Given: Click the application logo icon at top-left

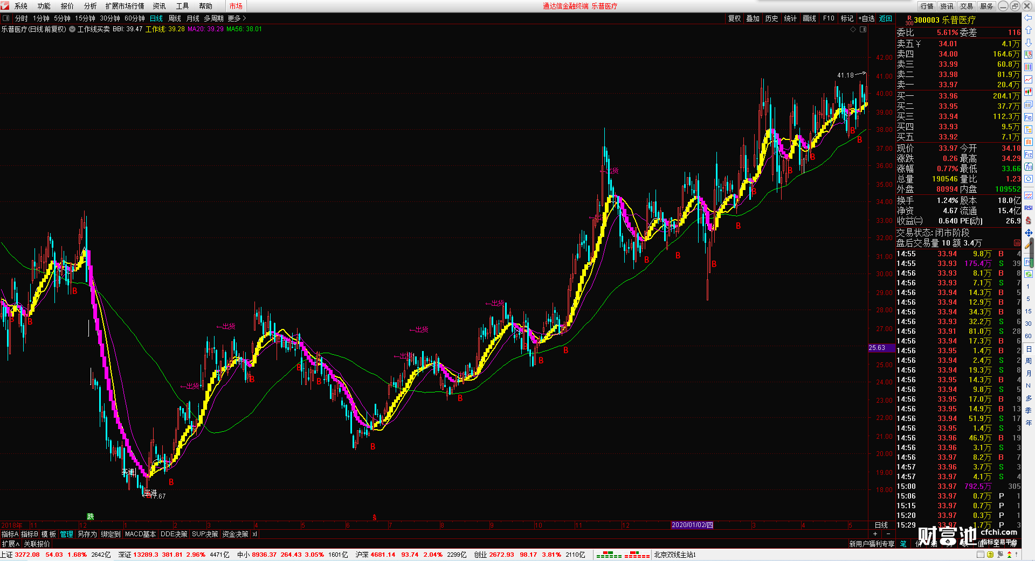Looking at the screenshot, I should click(5, 6).
